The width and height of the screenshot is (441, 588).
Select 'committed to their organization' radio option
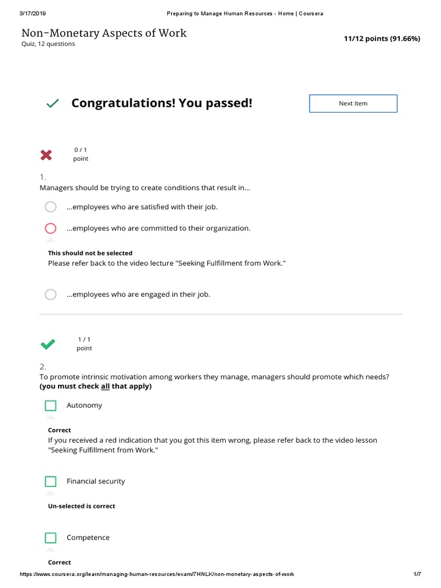click(51, 228)
